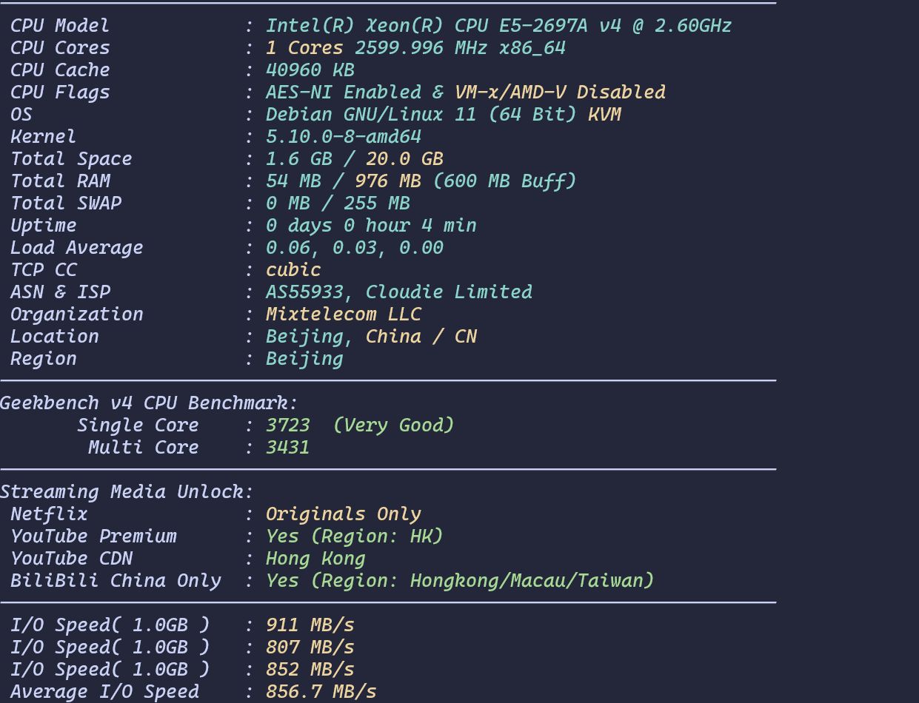Select YouTube Premium result 'Yes (Region: HK)'
Screen dimensions: 919x703
(355, 536)
